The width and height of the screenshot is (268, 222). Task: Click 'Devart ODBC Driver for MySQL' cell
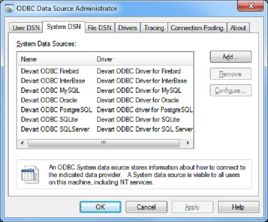point(139,90)
